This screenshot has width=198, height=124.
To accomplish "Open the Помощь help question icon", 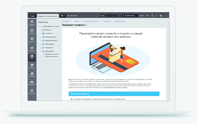I will click(161, 15).
